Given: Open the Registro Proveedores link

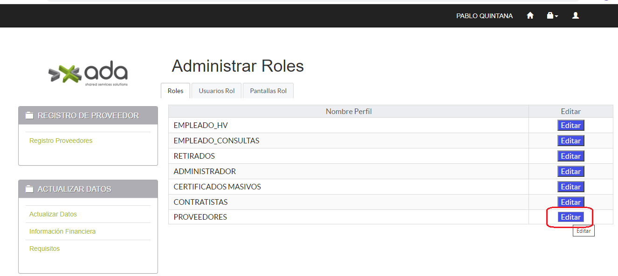Looking at the screenshot, I should pyautogui.click(x=61, y=141).
